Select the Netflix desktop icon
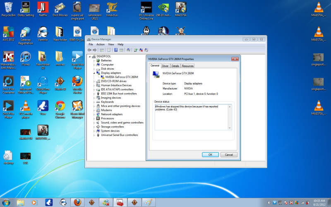The height and width of the screenshot is (207, 331). pyautogui.click(x=43, y=10)
